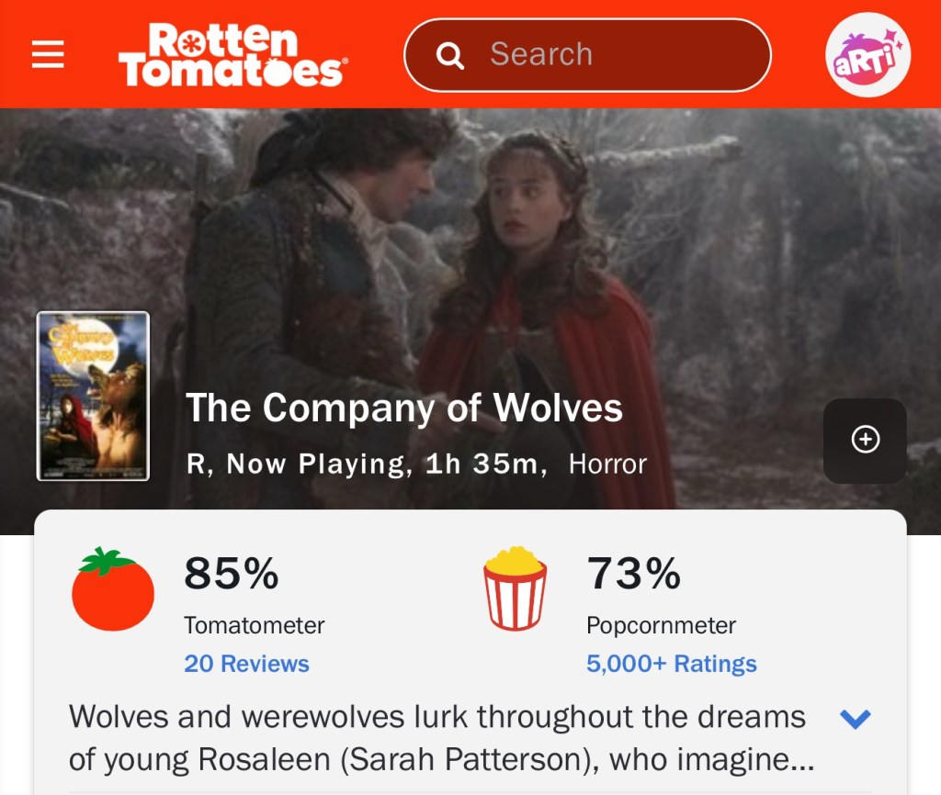Screen dimensions: 941x795
Task: Click the Tomatometer label text
Action: click(x=254, y=626)
